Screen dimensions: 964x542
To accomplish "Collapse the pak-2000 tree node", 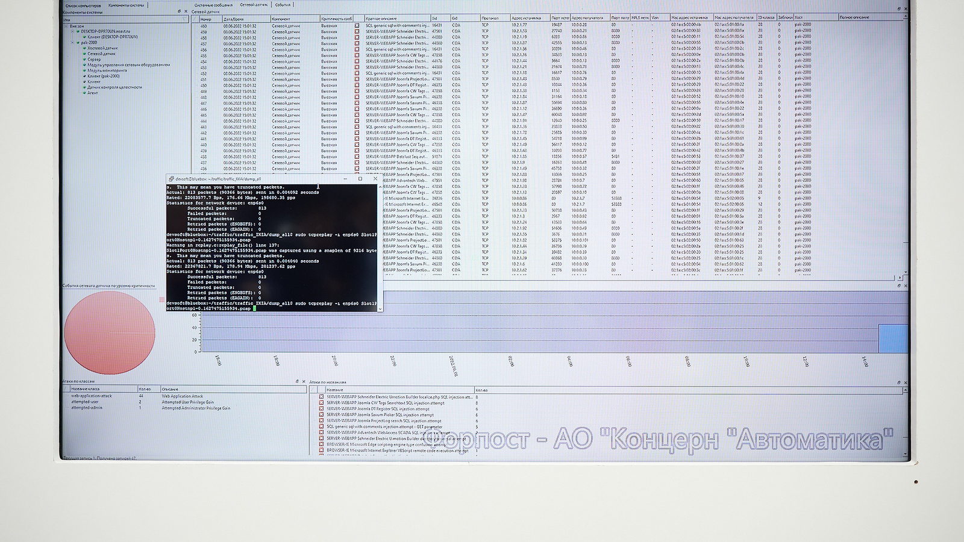I will 72,43.
